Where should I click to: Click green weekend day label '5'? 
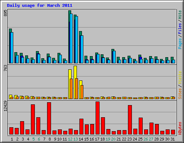click(33, 139)
